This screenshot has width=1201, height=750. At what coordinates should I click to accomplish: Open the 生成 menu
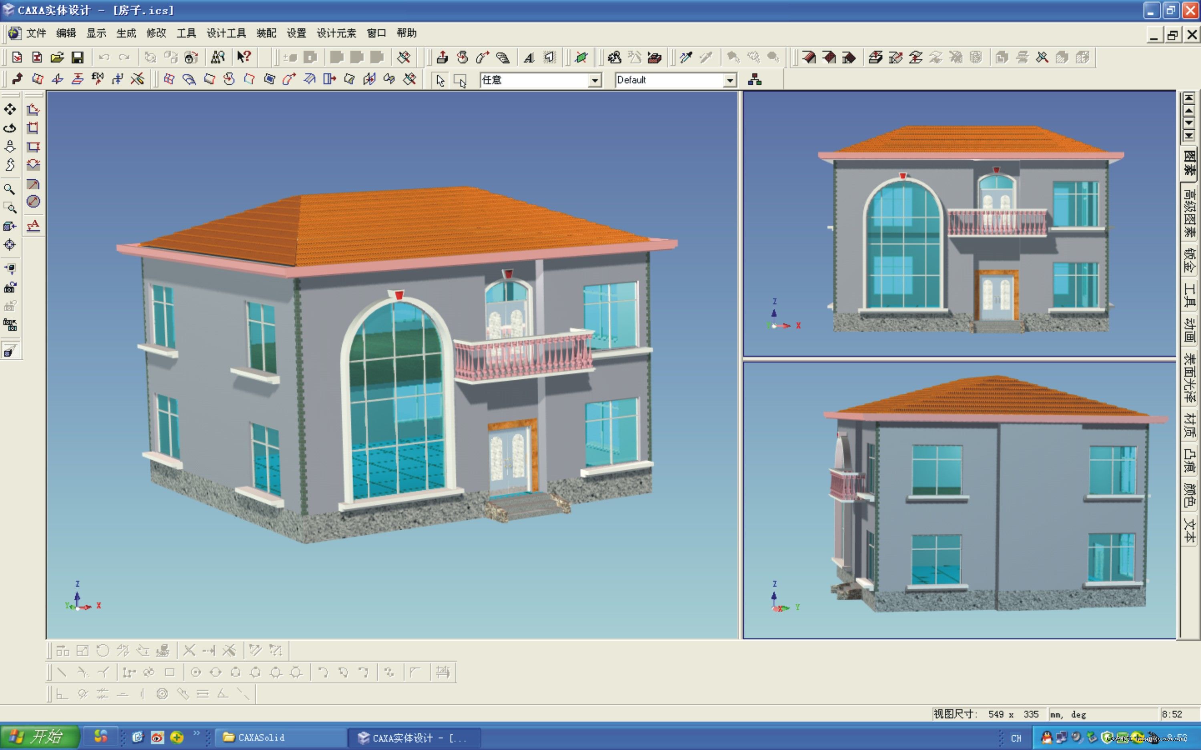126,33
